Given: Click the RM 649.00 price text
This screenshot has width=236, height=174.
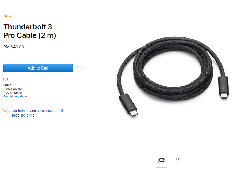Looking at the screenshot, I should click(x=13, y=47).
